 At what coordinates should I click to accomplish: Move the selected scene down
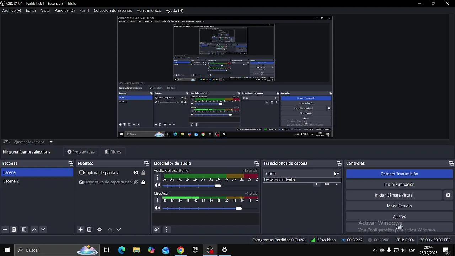(43, 230)
